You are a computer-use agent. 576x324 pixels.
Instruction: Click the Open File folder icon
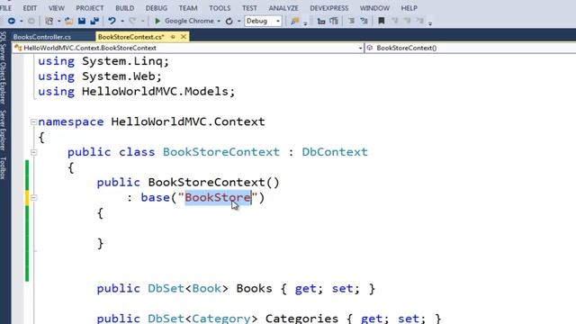(x=68, y=21)
